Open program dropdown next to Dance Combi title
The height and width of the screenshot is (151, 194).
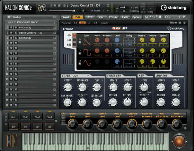click(x=108, y=6)
